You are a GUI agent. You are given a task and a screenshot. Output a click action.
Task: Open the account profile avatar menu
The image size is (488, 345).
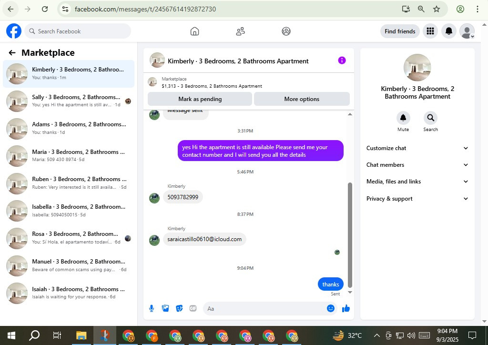467,31
